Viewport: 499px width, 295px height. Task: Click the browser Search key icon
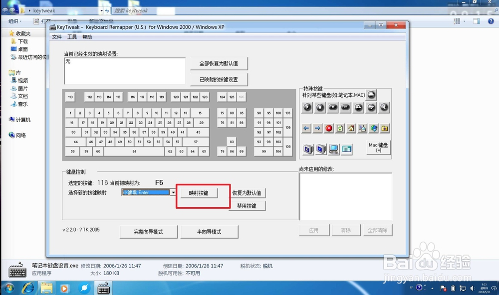362,129
